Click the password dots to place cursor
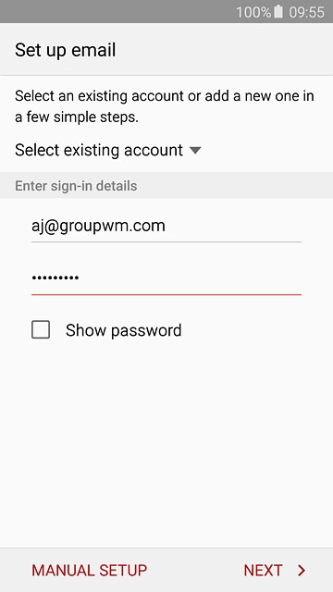The image size is (333, 592). (x=55, y=278)
